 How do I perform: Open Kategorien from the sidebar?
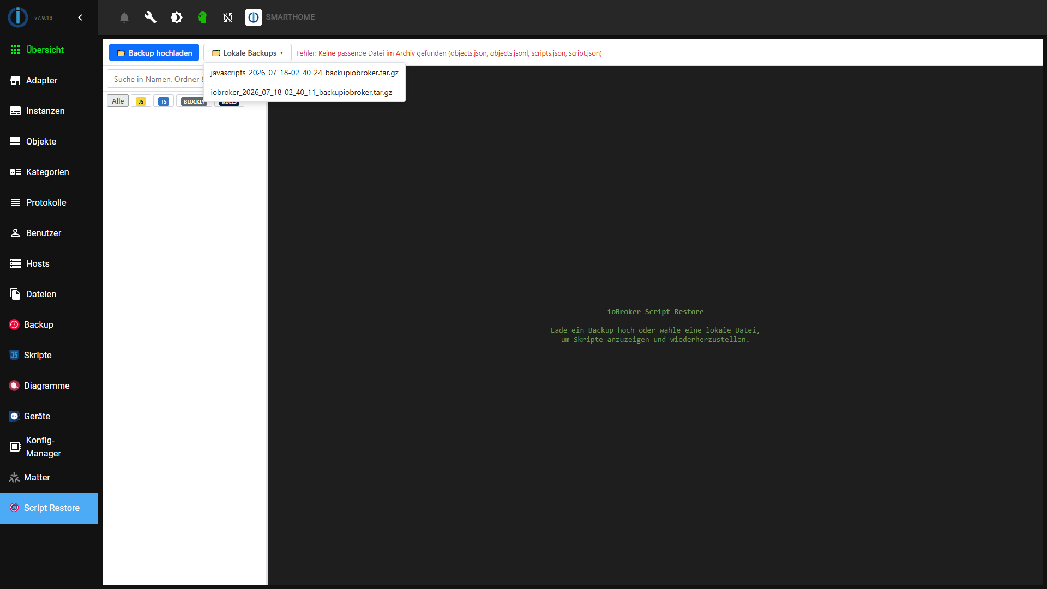49,172
